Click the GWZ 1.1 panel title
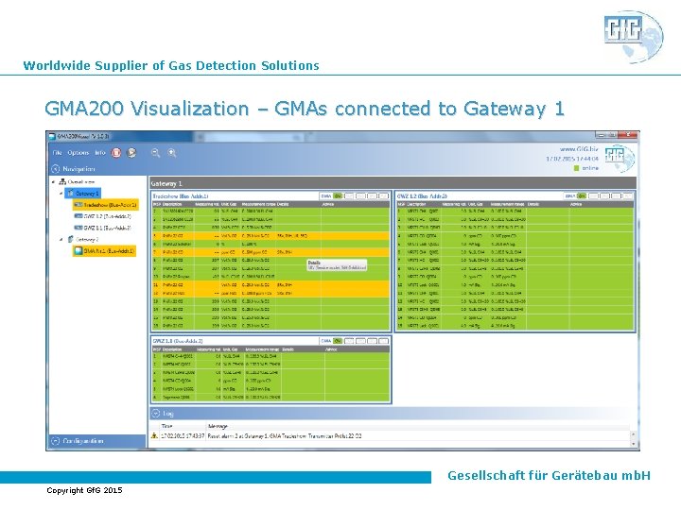 click(x=177, y=341)
